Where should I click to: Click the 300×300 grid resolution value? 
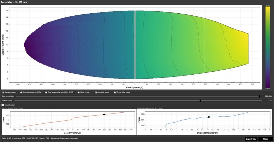(268, 96)
